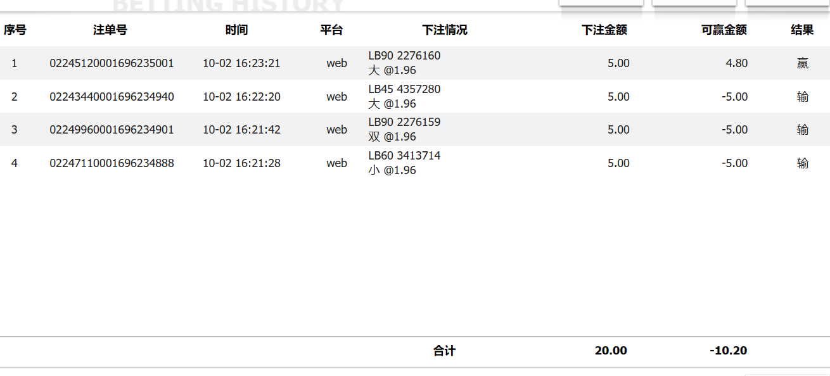The image size is (830, 376).
Task: Click the timestamp 10-02 16:21:42
Action: [x=241, y=130]
